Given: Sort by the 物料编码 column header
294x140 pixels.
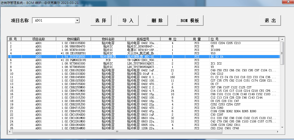Looking at the screenshot, I should [73, 39].
